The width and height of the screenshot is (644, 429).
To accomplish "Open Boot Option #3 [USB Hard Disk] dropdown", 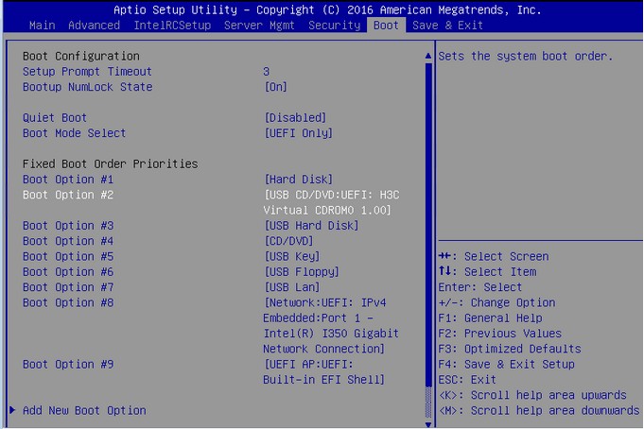I will (x=311, y=226).
